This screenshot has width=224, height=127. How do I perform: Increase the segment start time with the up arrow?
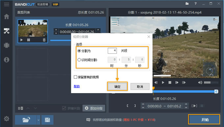click(56, 30)
